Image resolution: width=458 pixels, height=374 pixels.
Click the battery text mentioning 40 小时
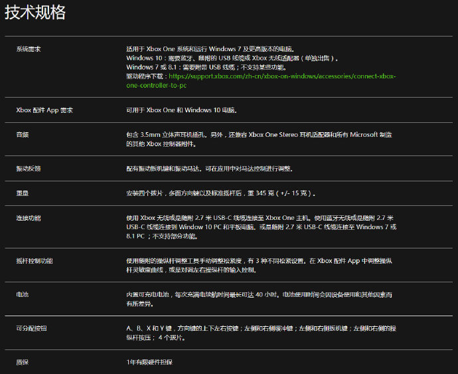click(x=259, y=299)
